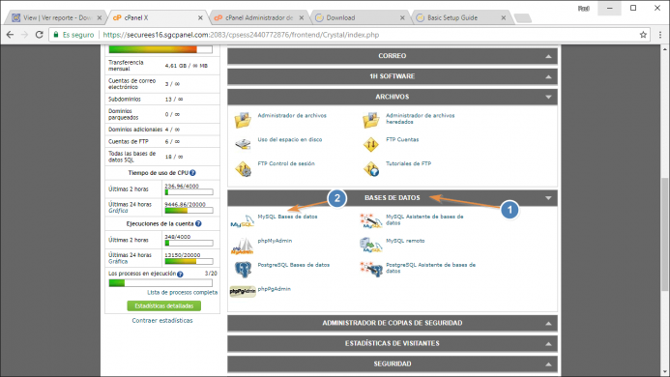Image resolution: width=670 pixels, height=377 pixels.
Task: Click the disk usage gradient bar
Action: (x=160, y=49)
